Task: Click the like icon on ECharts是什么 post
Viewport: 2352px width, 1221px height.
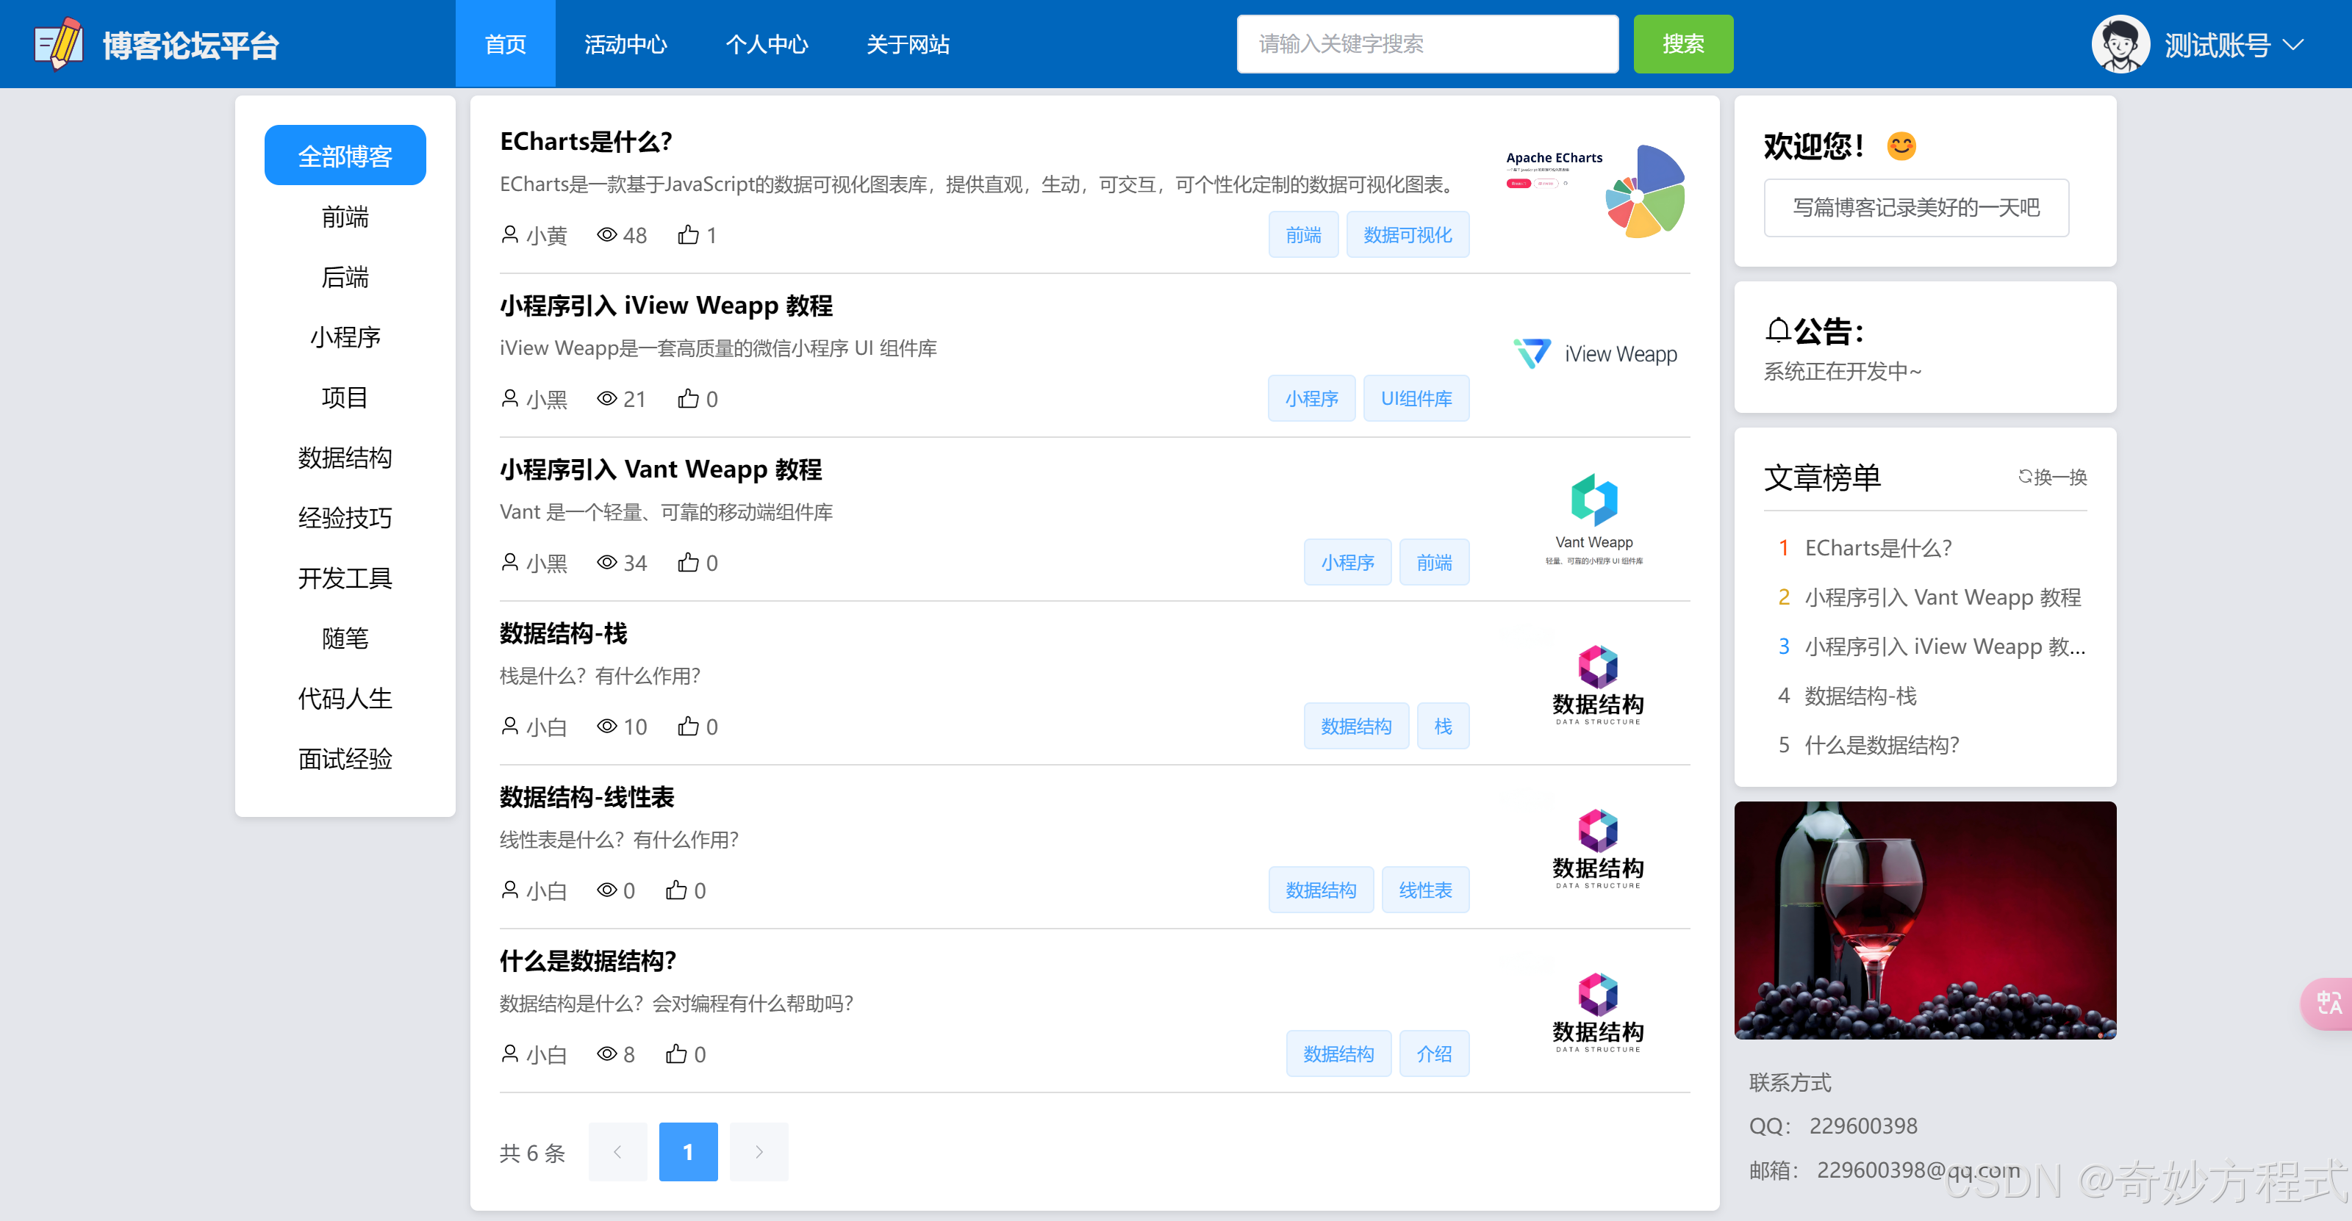Action: click(x=687, y=234)
